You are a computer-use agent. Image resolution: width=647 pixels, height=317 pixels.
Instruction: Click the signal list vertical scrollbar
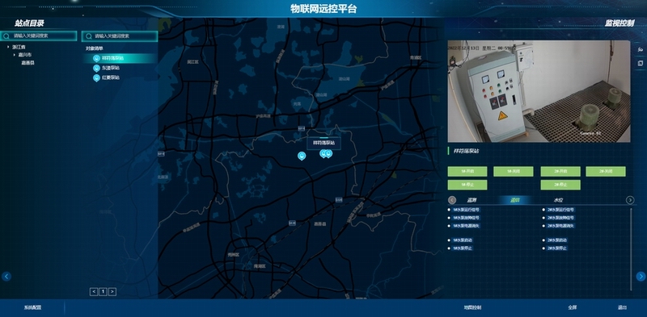tap(631, 249)
